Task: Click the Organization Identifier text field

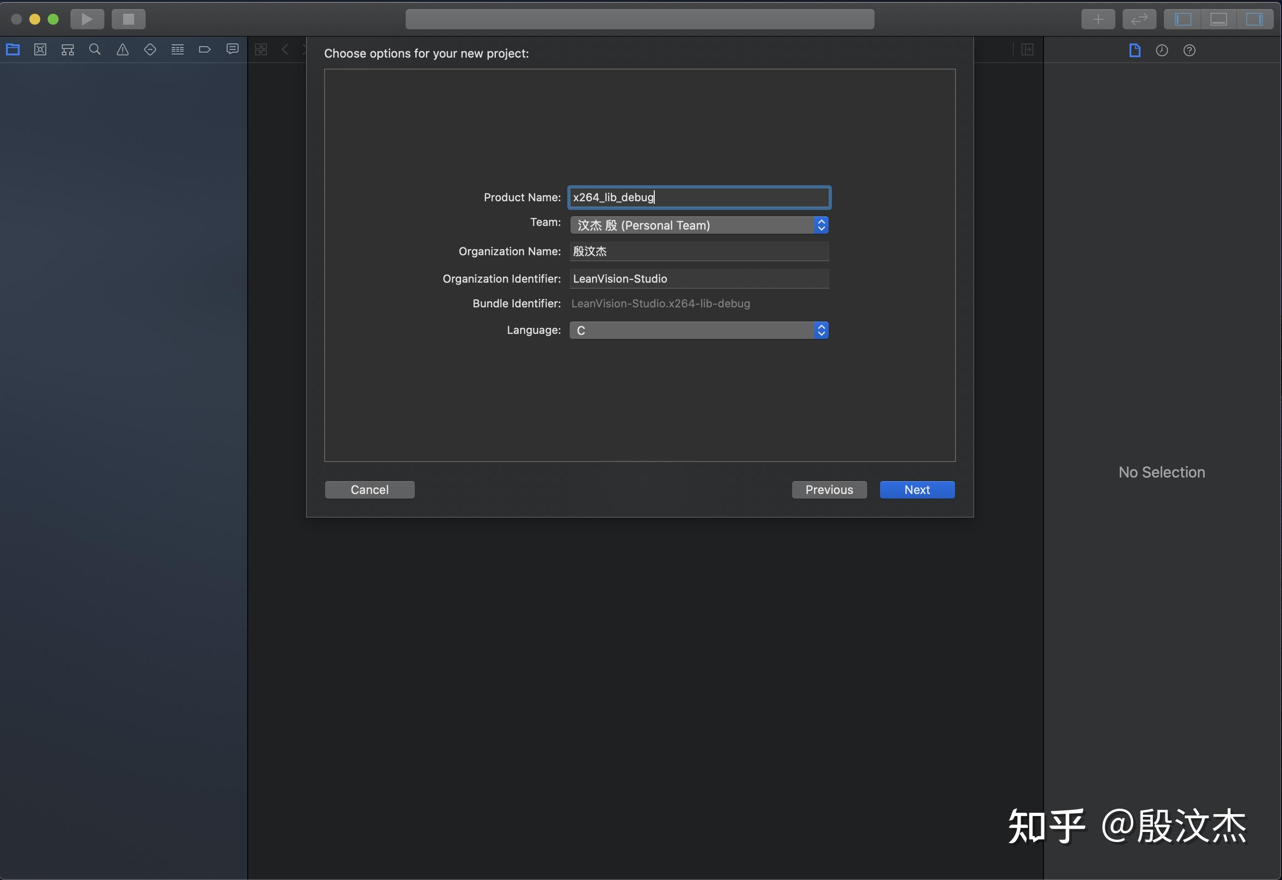Action: click(698, 279)
